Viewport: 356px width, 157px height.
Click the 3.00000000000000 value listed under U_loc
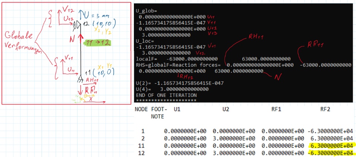point(166,53)
